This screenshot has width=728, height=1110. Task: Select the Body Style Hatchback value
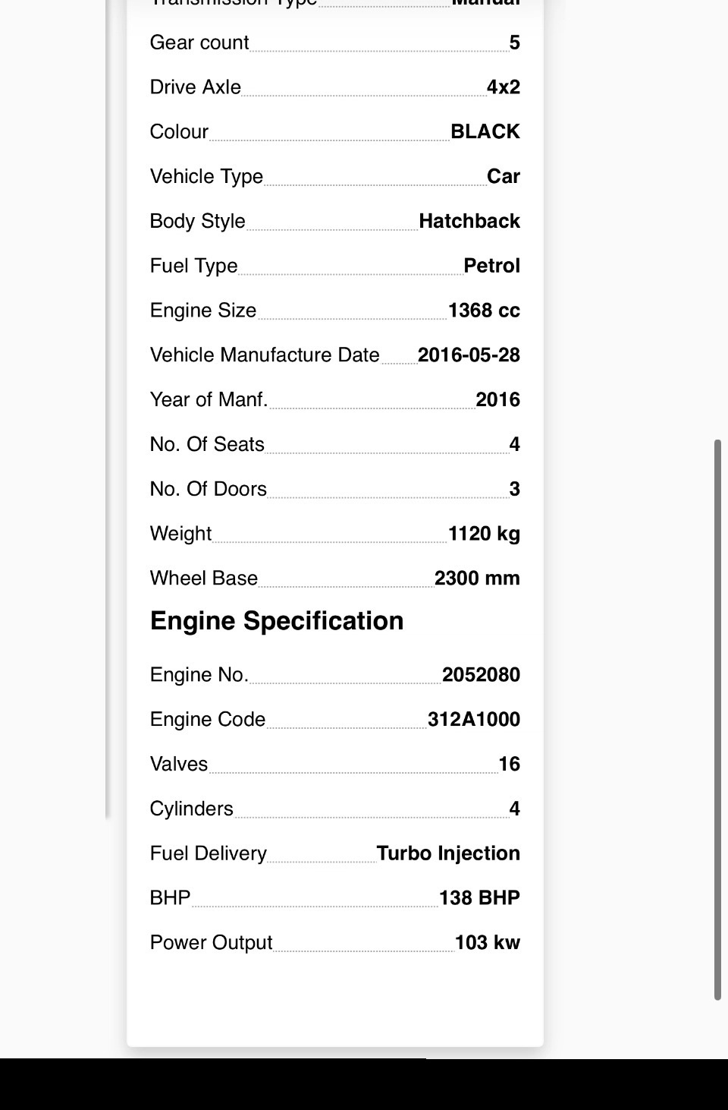469,221
